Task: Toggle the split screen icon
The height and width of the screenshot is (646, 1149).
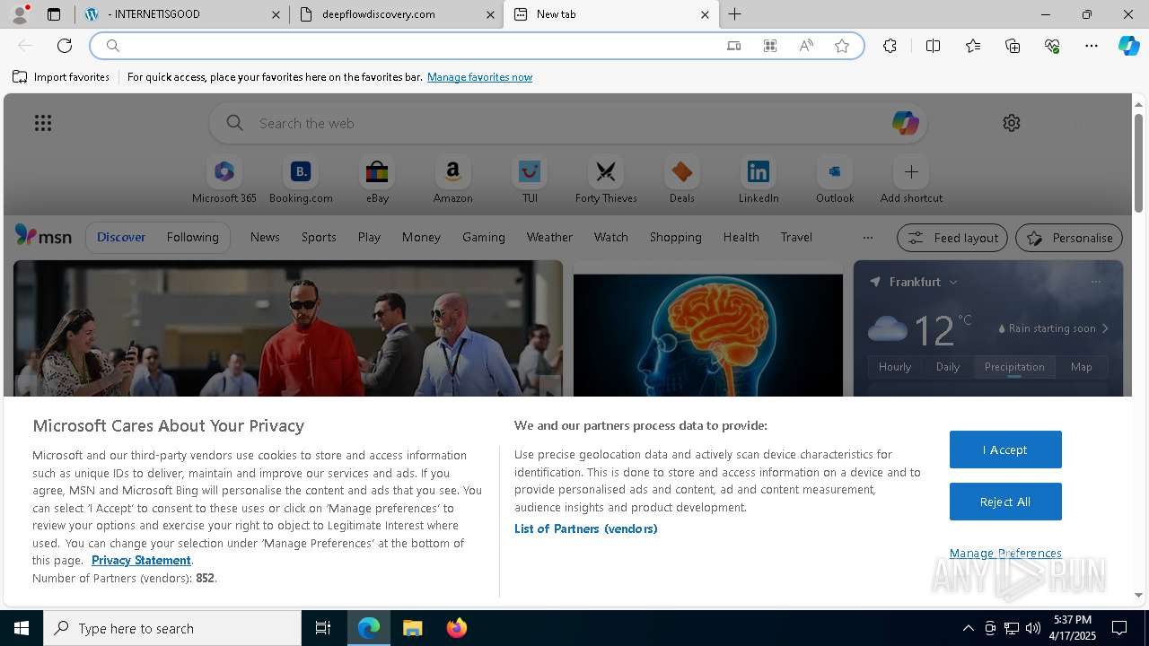Action: pyautogui.click(x=933, y=46)
